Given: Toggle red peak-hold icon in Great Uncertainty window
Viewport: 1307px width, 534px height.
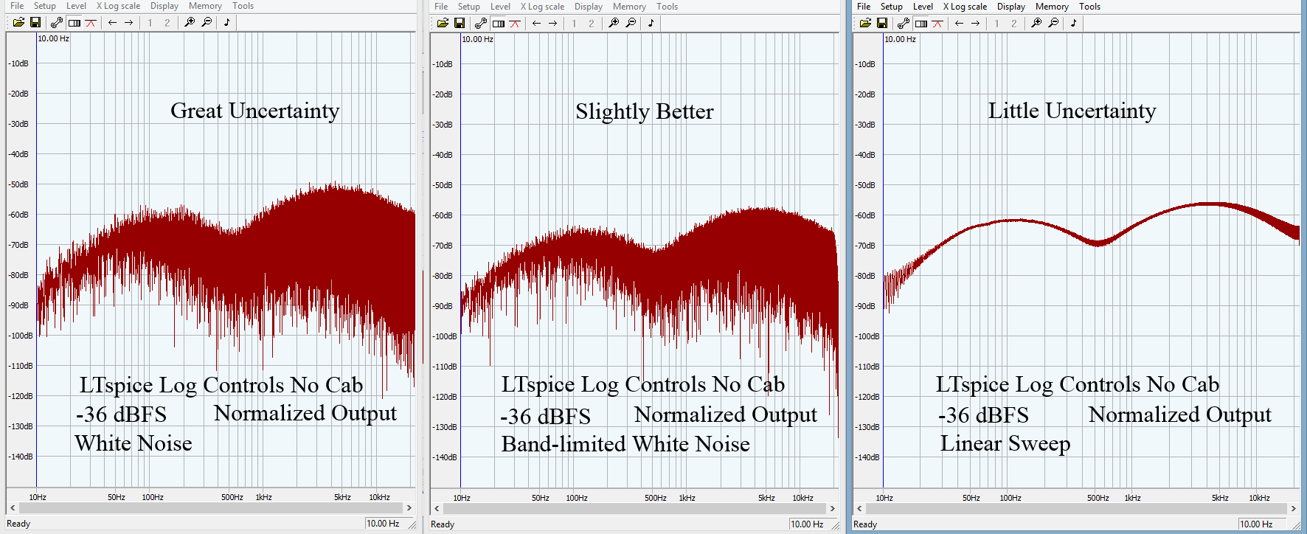Looking at the screenshot, I should pyautogui.click(x=91, y=22).
